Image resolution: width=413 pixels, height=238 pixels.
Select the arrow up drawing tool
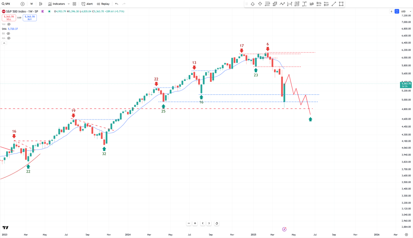point(253,4)
